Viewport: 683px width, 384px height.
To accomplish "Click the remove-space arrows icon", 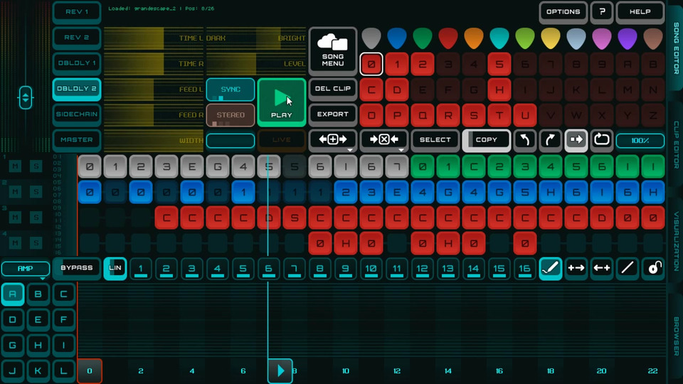I will (x=383, y=140).
